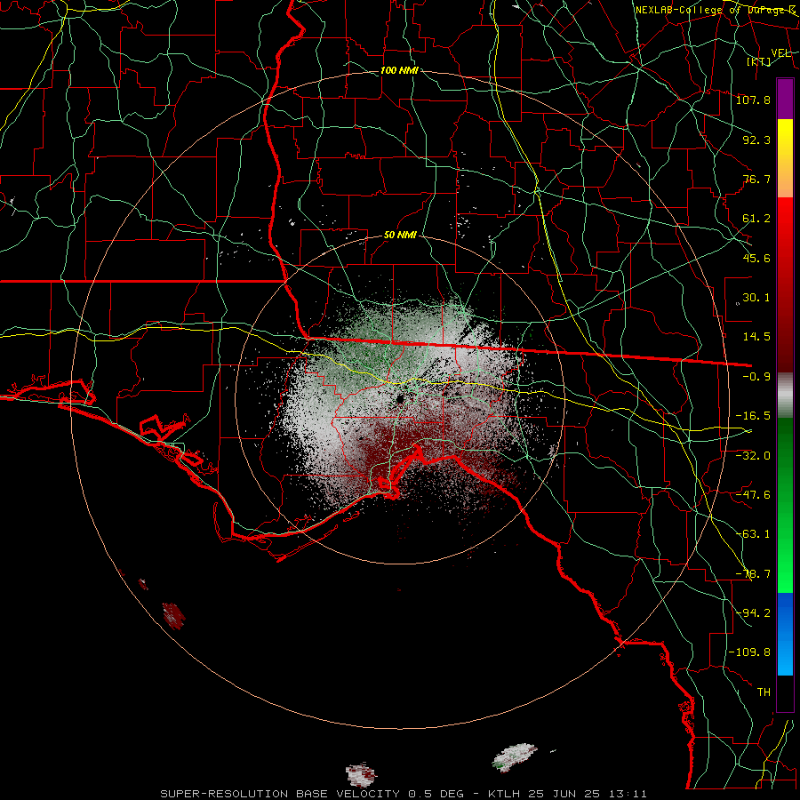This screenshot has height=800, width=800.
Task: Click the gray-white segment of the color bar
Action: click(x=785, y=396)
